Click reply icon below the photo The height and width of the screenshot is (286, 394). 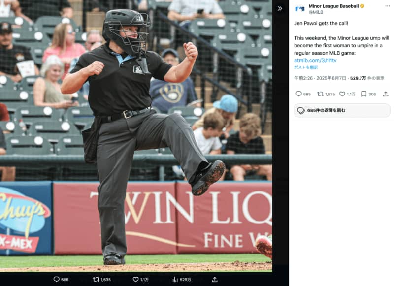(x=57, y=279)
